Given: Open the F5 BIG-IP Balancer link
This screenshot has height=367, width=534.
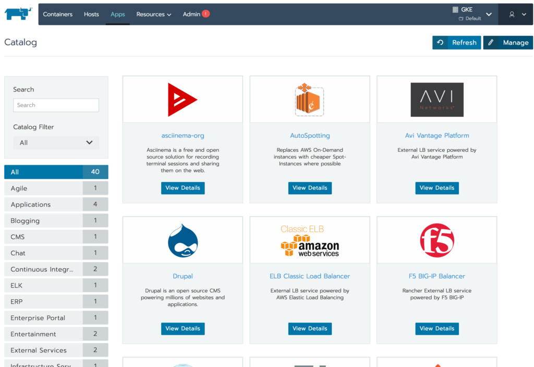Looking at the screenshot, I should [437, 276].
